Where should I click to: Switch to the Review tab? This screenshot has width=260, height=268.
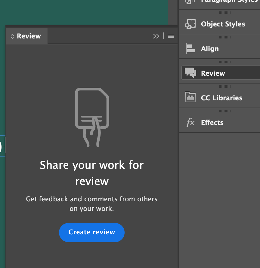point(27,36)
